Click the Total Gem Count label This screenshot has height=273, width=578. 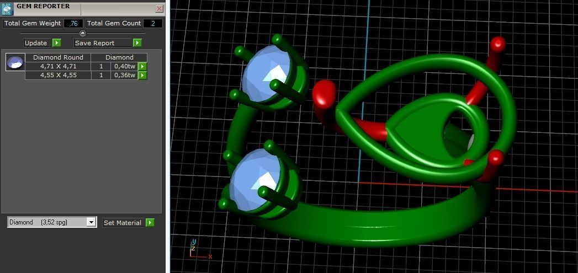coord(114,23)
